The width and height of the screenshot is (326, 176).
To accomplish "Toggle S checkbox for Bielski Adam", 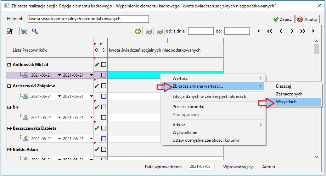I will [x=103, y=149].
